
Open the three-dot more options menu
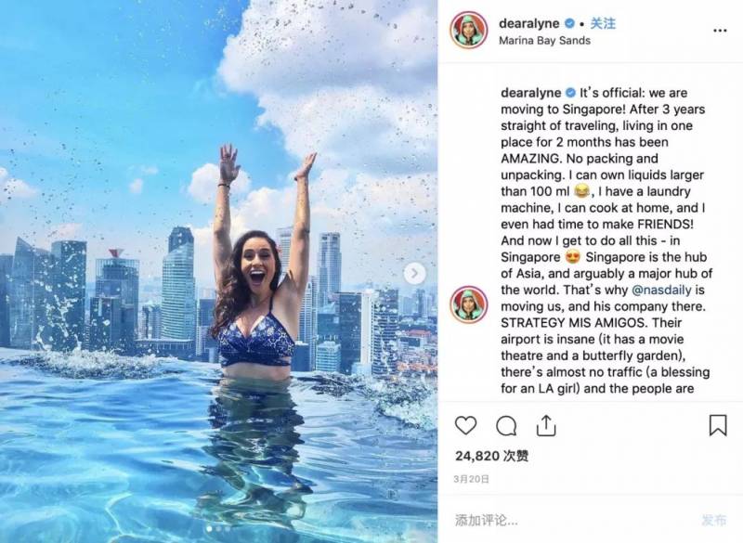[x=720, y=31]
